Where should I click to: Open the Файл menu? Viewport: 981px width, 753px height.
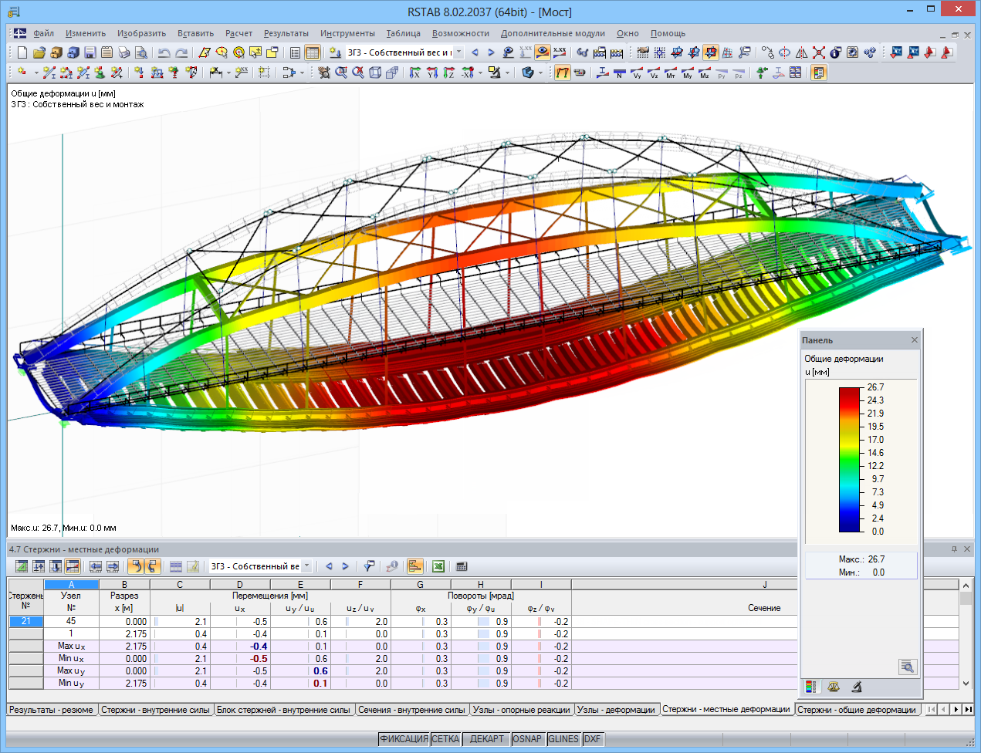click(x=44, y=33)
